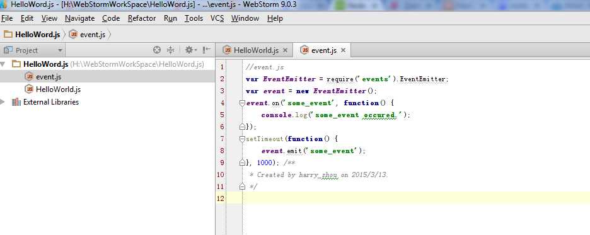Click the 'occured' misspelled word
The image size is (590, 235).
[379, 115]
